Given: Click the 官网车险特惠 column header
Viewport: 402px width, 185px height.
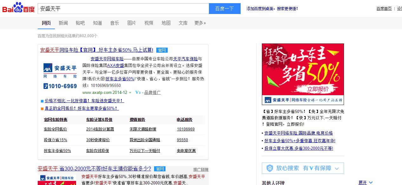Looking at the screenshot, I should pos(55,120).
